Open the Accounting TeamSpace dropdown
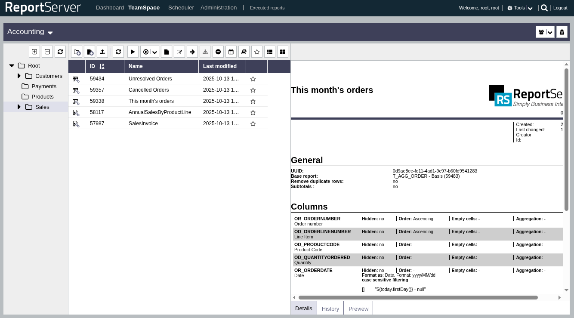The image size is (574, 318). point(30,32)
